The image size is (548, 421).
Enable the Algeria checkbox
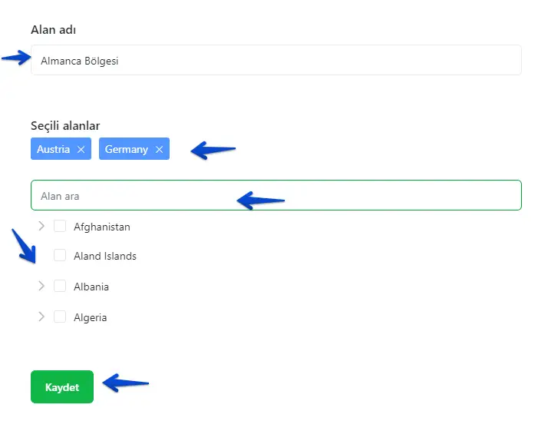tap(60, 317)
